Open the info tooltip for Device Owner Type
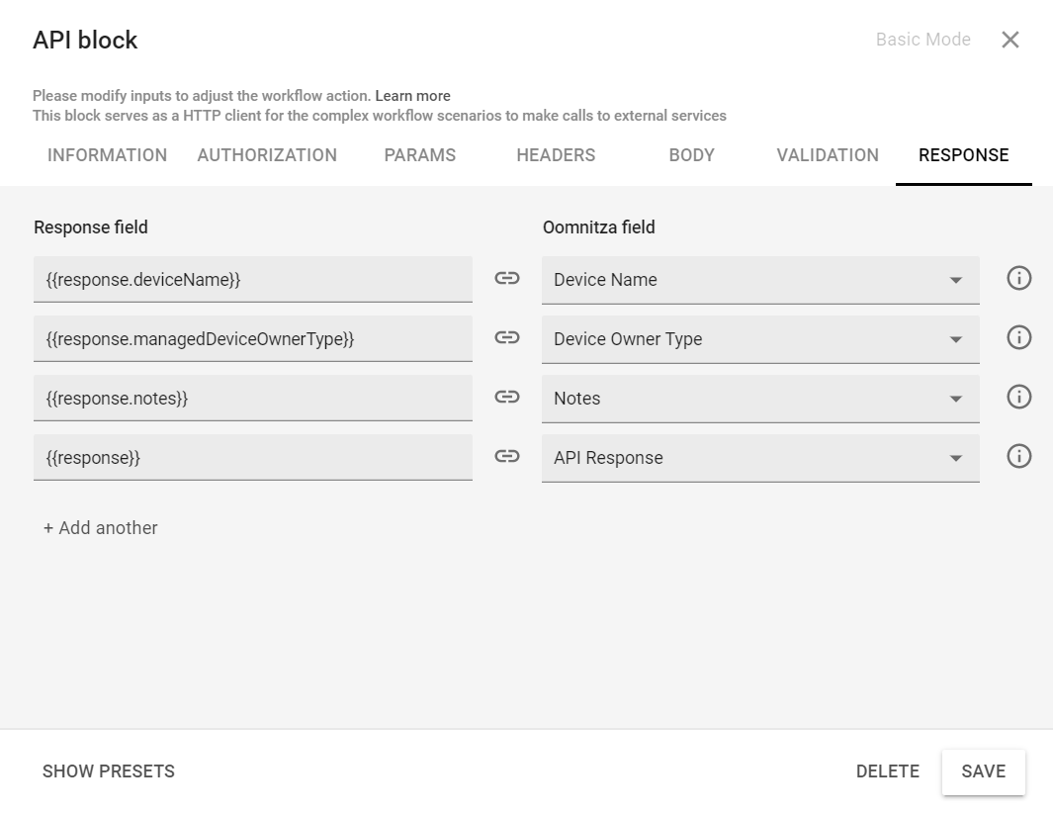The image size is (1053, 815). point(1018,337)
